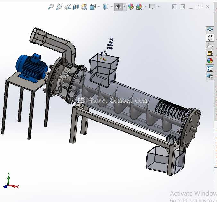Close the document window
The image size is (217, 202).
click(208, 7)
